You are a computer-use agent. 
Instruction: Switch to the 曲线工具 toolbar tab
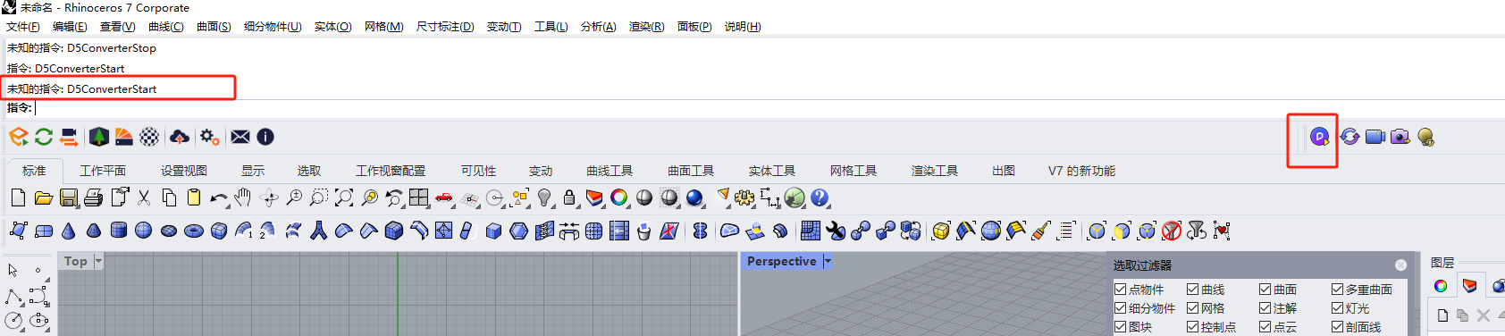click(610, 171)
